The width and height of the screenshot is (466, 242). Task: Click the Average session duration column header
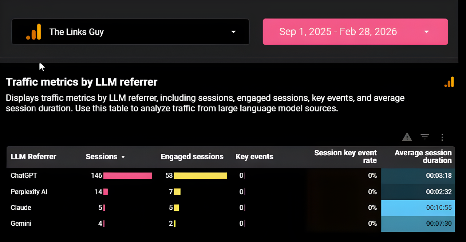click(423, 156)
